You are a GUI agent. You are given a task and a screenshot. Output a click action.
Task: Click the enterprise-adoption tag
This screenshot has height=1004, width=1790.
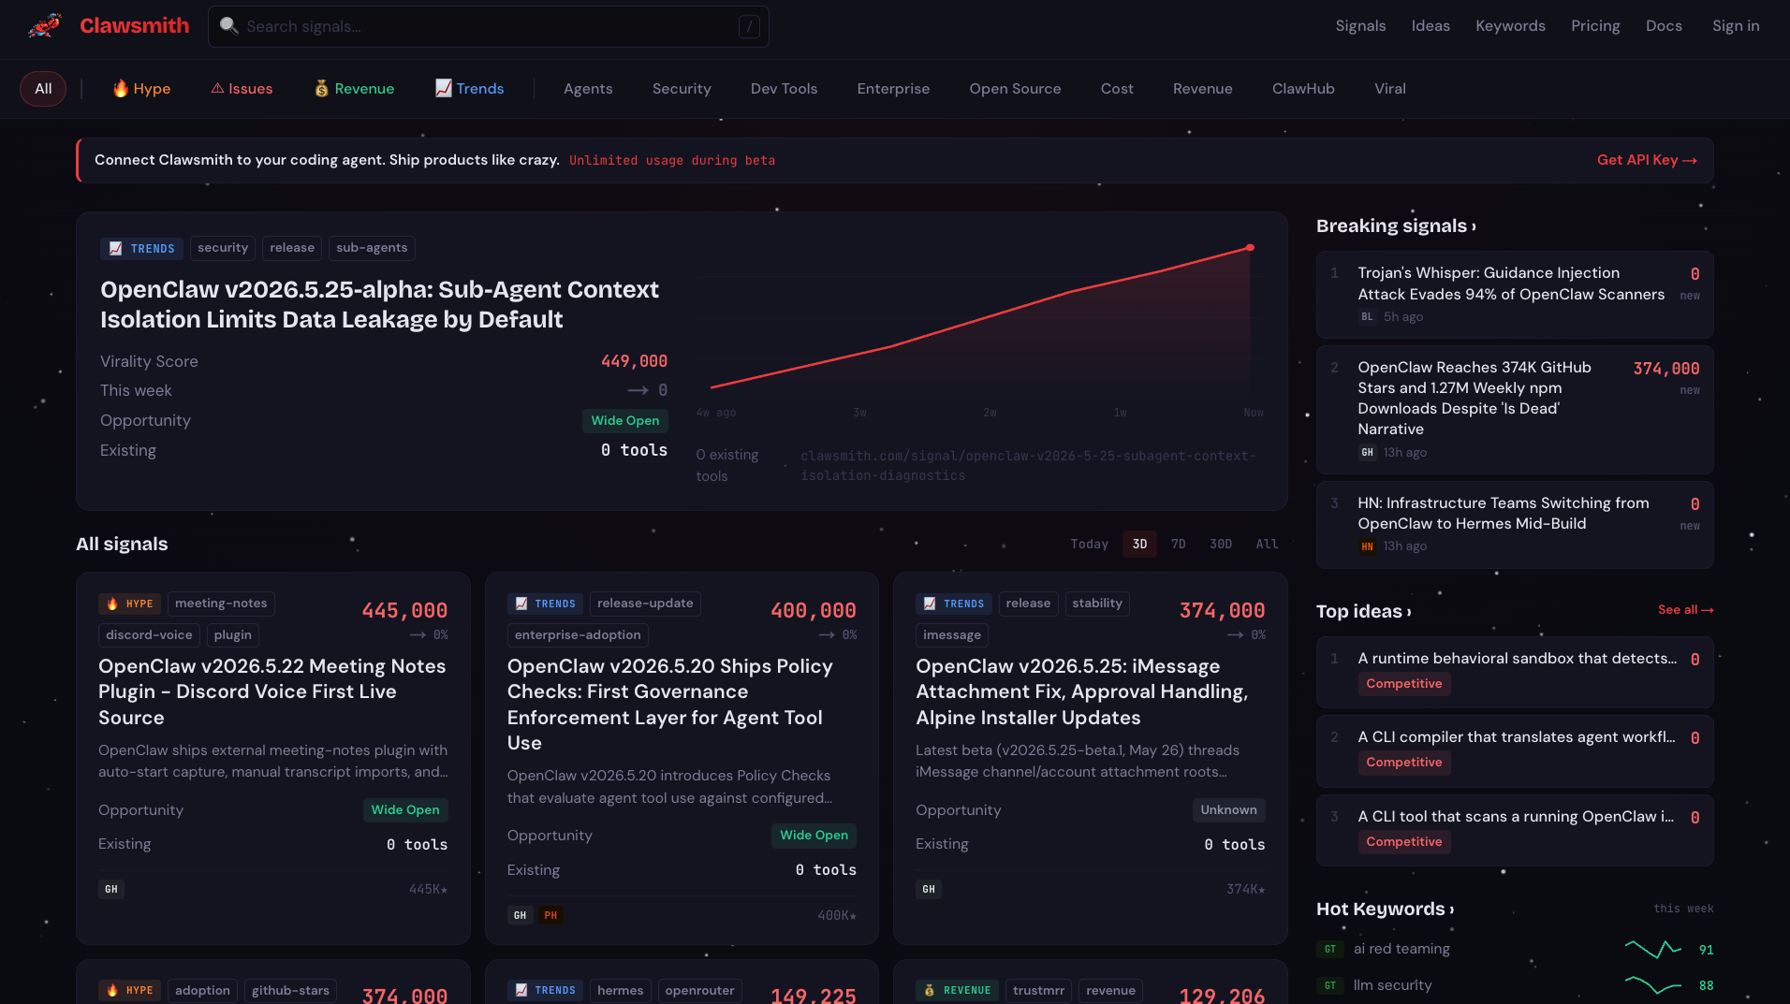coord(578,635)
